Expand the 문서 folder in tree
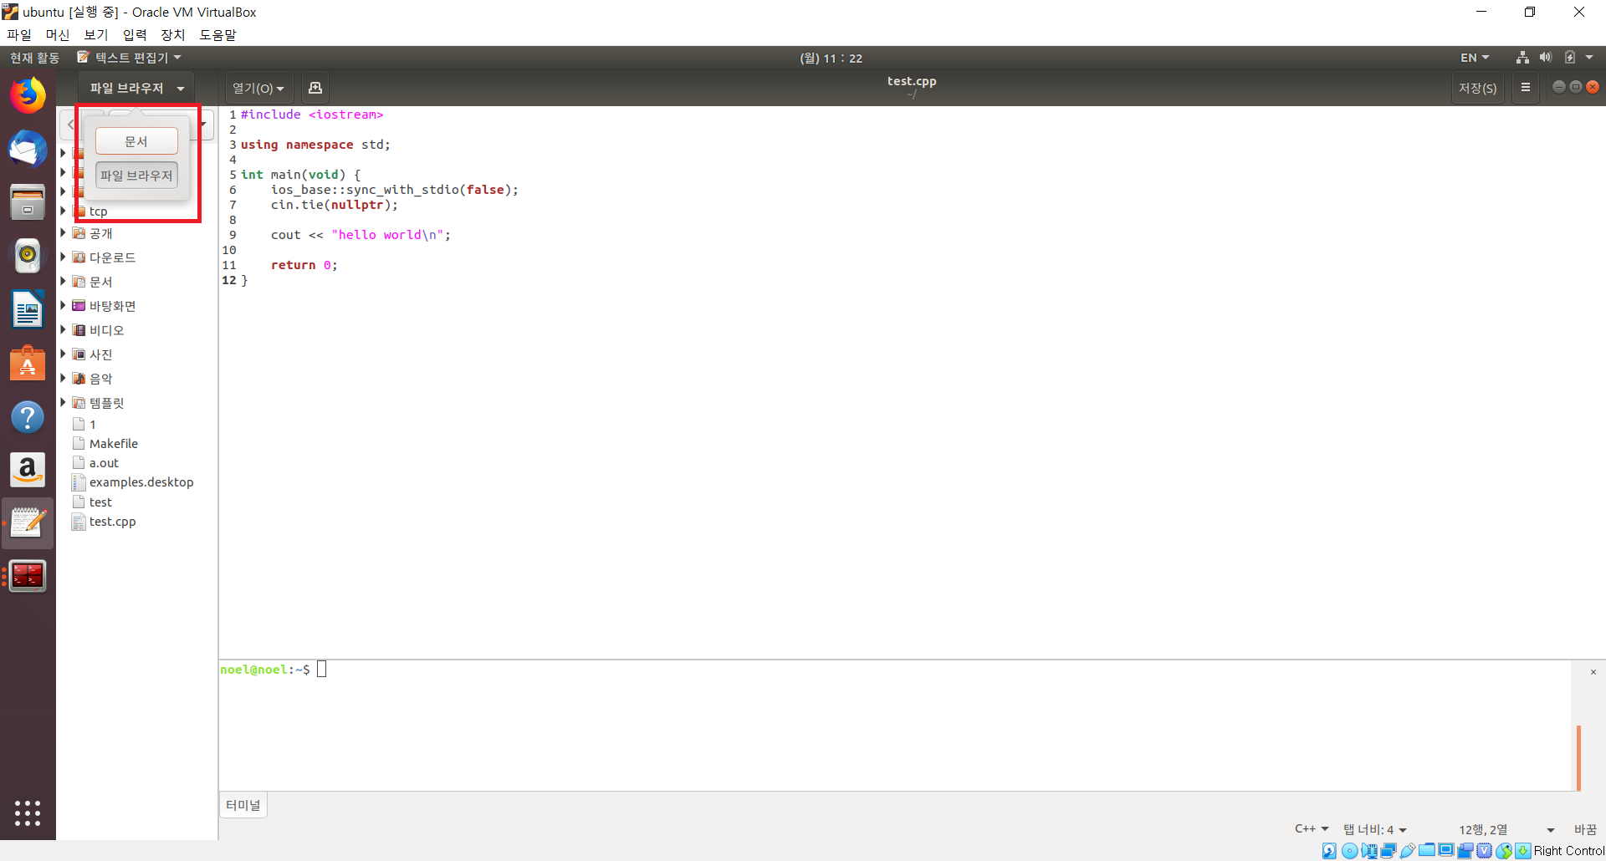This screenshot has height=861, width=1606. [x=63, y=282]
